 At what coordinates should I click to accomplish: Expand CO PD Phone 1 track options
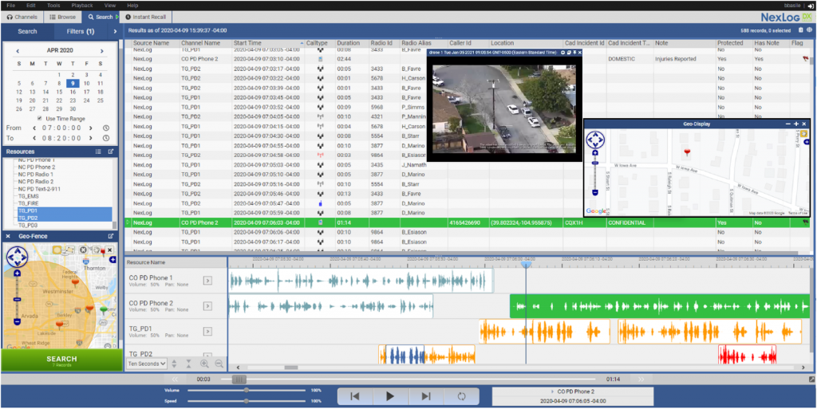pyautogui.click(x=207, y=281)
